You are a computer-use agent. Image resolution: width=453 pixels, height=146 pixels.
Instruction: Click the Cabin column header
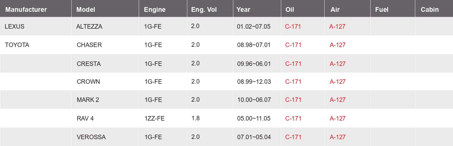[x=430, y=10]
